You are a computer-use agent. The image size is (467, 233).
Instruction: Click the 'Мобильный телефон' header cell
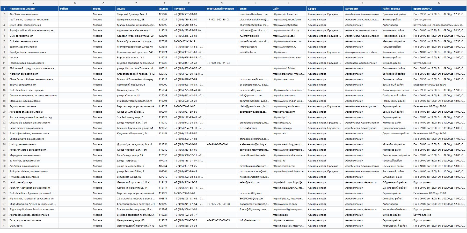point(222,9)
